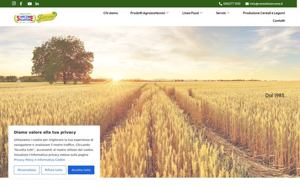Click the green Sarcone leaf logo

[x=47, y=17]
